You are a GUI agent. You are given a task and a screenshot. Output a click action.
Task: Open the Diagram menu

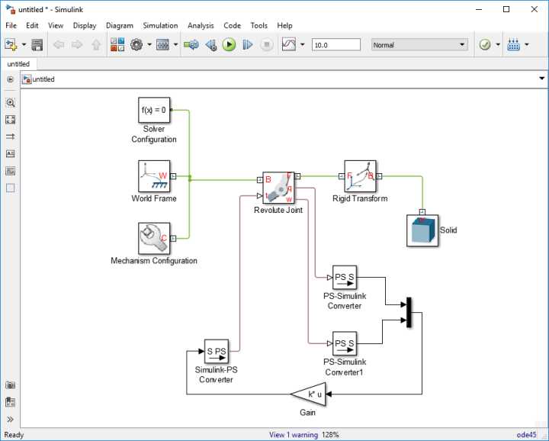[120, 26]
